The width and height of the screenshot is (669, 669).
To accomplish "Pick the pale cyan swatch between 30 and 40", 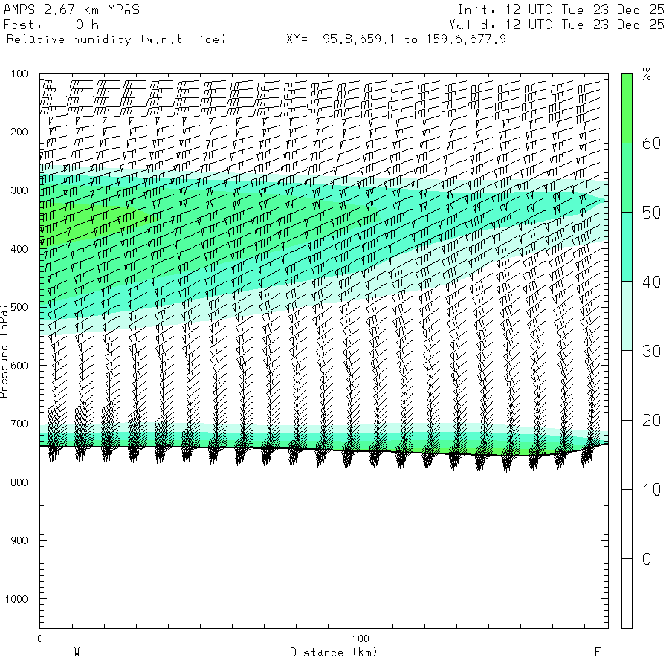I will [x=627, y=316].
